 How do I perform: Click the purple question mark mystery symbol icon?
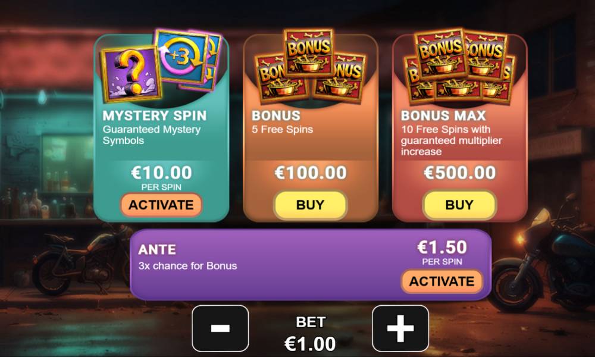[131, 74]
